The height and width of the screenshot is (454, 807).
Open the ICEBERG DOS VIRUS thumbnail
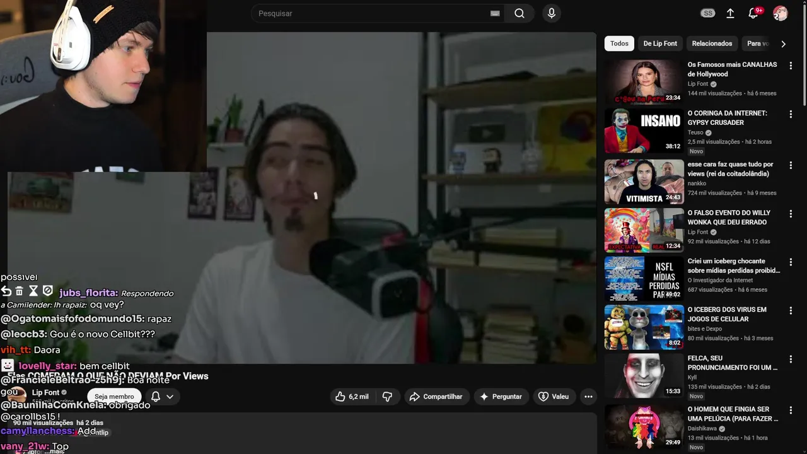click(x=644, y=327)
